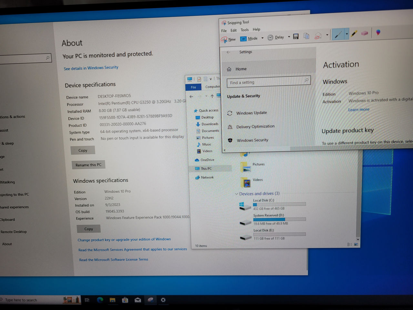Collapse the Devices and drives section
Image resolution: width=413 pixels, height=310 pixels.
click(x=237, y=194)
